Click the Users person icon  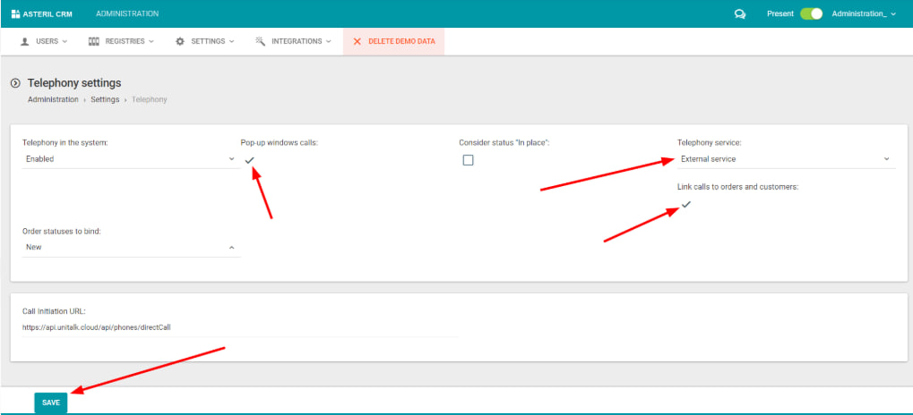click(x=24, y=42)
